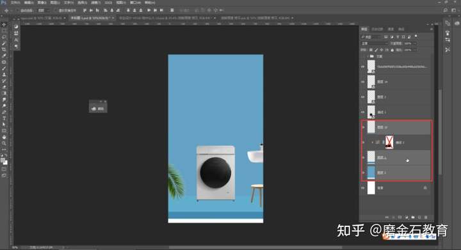Select the Crop tool
The height and width of the screenshot is (250, 461).
[x=4, y=49]
